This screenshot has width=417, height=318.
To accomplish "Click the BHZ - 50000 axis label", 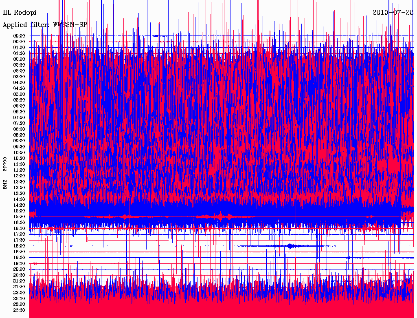I will point(5,173).
